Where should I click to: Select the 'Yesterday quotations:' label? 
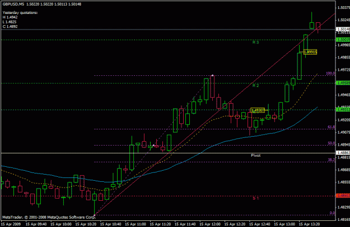pos(20,13)
